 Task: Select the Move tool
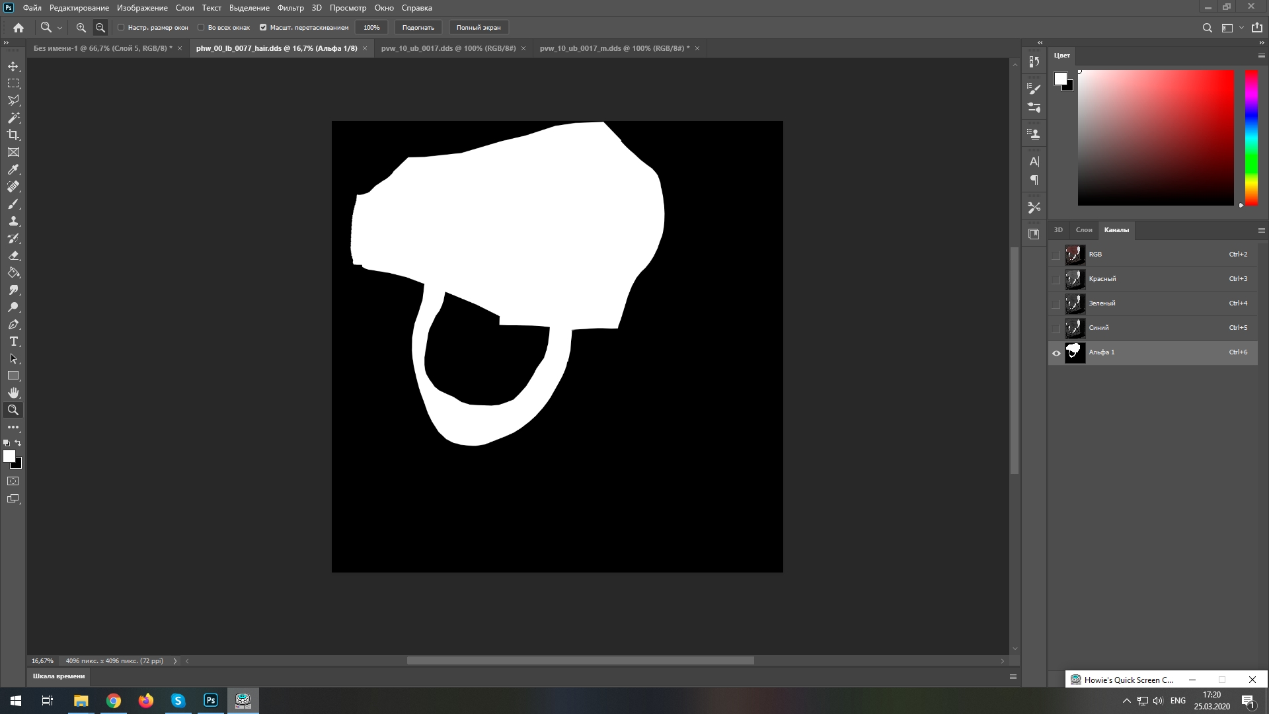pos(13,67)
